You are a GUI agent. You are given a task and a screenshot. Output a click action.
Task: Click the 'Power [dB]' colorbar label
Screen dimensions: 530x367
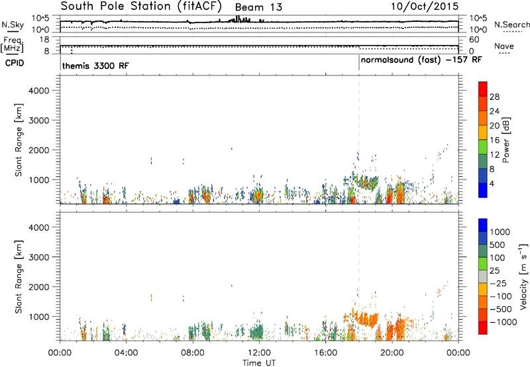(506, 140)
